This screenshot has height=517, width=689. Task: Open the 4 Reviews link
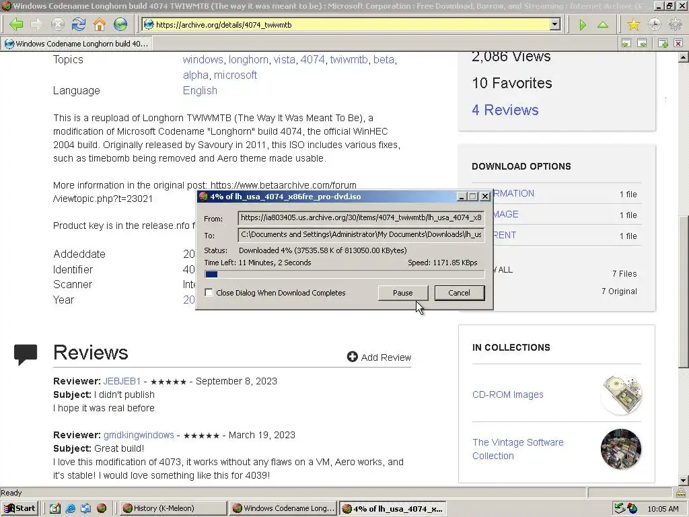pyautogui.click(x=505, y=110)
